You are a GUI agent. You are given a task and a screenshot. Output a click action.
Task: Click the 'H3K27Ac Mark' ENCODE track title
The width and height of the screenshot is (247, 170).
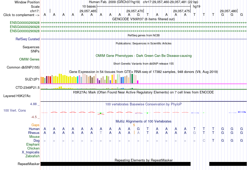[x=144, y=92]
